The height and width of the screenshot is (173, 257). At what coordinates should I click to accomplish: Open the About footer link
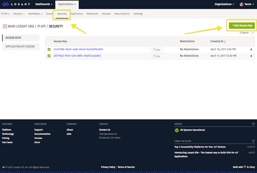coord(70,130)
